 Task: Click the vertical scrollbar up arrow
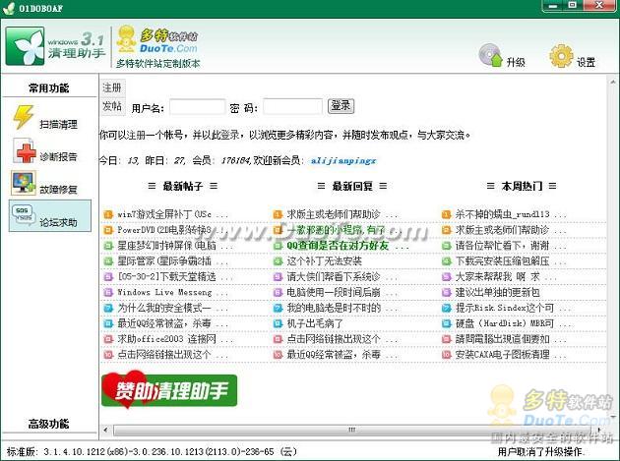(613, 83)
